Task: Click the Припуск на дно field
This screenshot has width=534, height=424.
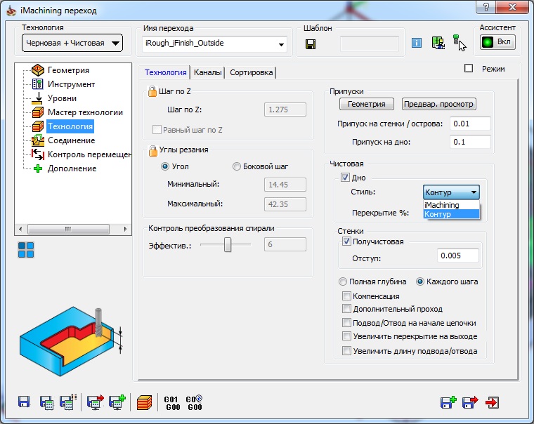Action: pos(470,142)
